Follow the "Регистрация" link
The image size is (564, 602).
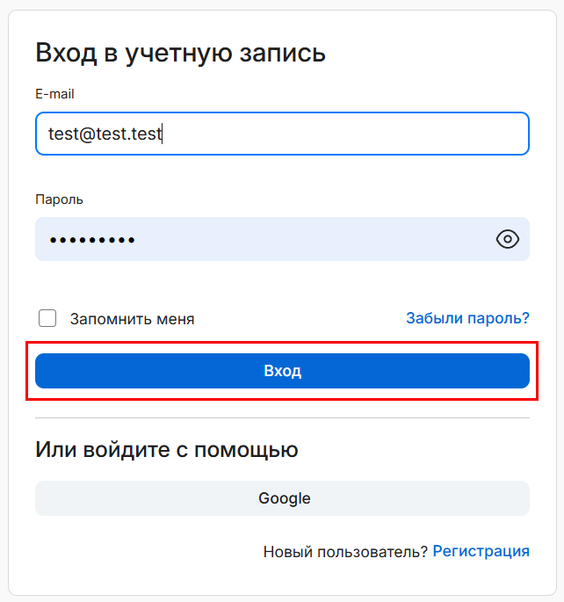[481, 551]
